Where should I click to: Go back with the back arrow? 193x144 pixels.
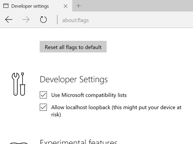click(x=9, y=20)
